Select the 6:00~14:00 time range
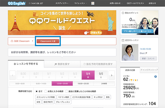Viewport: 165px width, 108px height. [x=41, y=84]
